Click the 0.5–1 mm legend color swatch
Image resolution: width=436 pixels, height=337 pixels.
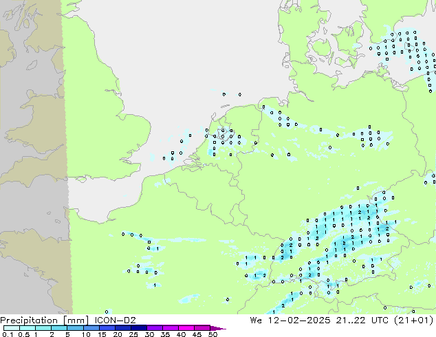(x=28, y=328)
